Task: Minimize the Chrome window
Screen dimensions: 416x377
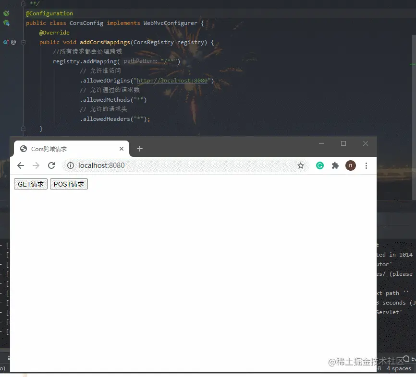Action: (321, 143)
